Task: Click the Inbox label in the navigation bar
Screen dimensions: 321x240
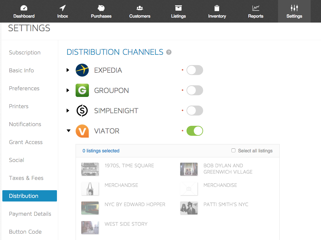Action: pos(63,16)
